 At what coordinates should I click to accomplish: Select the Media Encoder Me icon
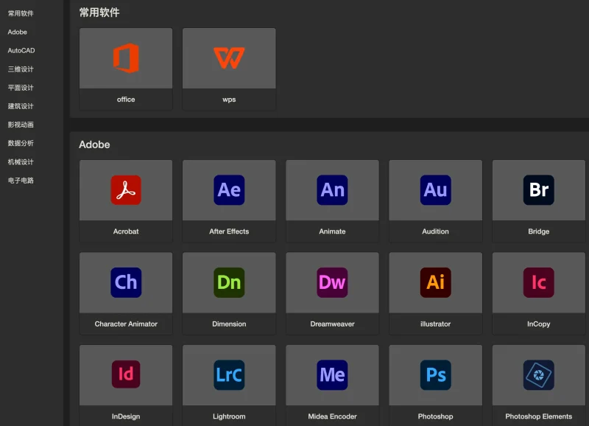tap(333, 375)
